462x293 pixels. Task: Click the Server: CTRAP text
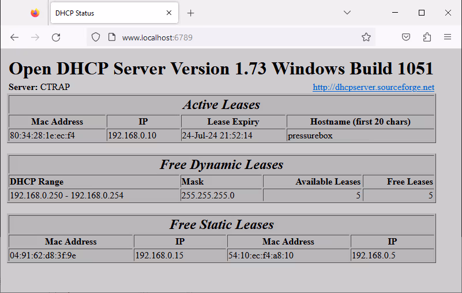(39, 87)
